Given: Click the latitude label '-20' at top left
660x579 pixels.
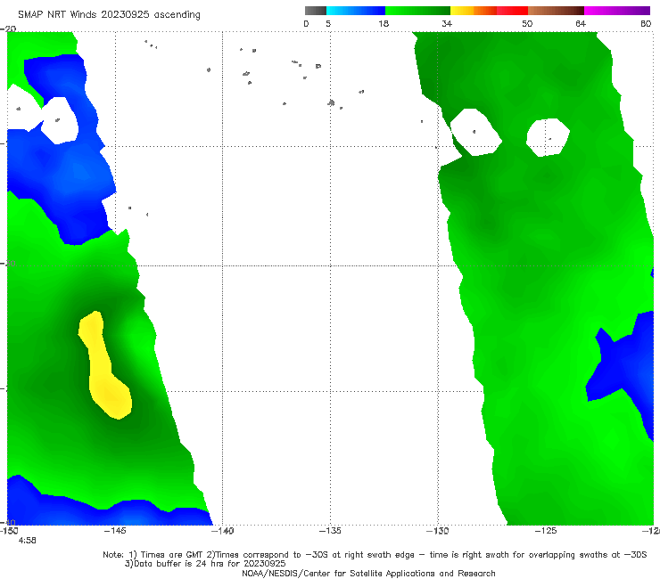Looking at the screenshot, I should point(8,29).
